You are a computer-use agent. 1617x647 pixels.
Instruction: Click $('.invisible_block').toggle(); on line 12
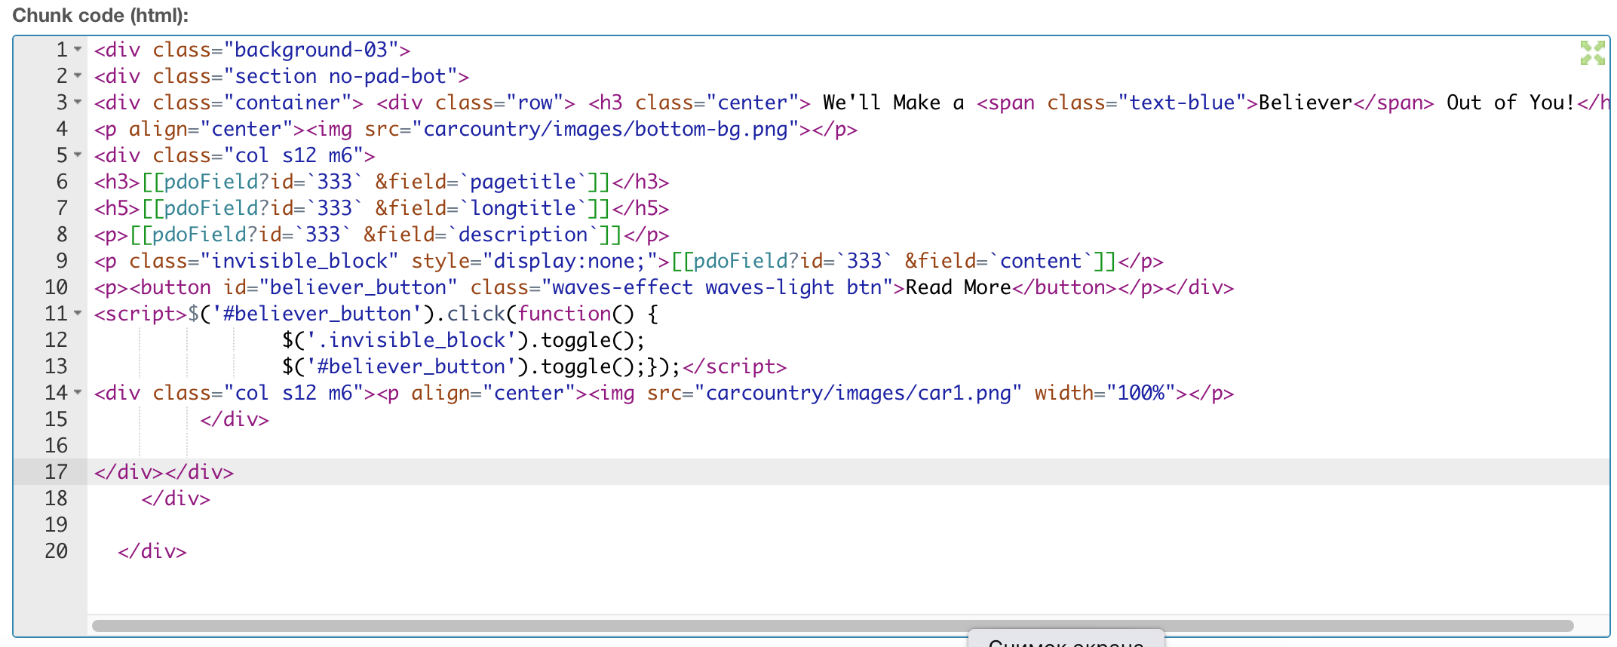pyautogui.click(x=464, y=340)
